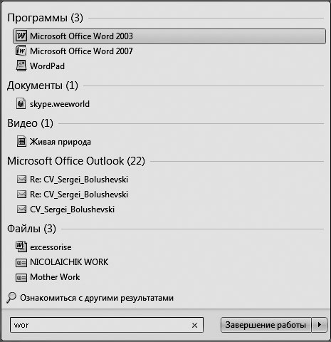Open the Microsoft Office Word 2003 icon
The height and width of the screenshot is (342, 331).
coord(21,36)
